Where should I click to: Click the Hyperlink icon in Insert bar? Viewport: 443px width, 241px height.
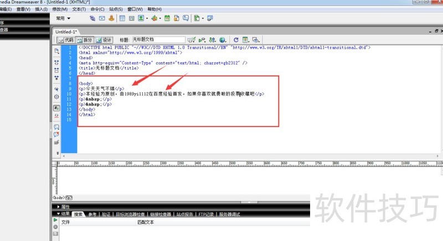point(92,18)
